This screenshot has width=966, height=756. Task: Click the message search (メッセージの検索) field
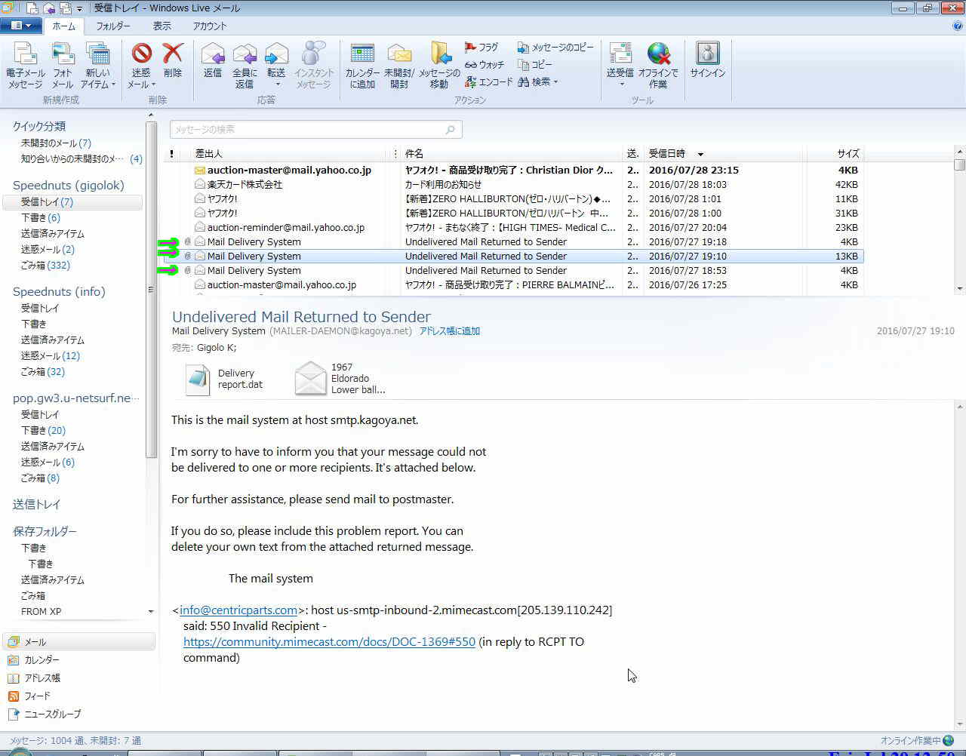309,130
